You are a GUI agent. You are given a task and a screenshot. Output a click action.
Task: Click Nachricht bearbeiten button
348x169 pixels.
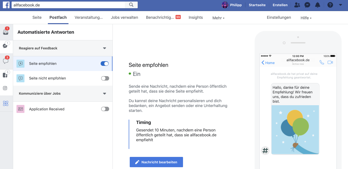click(x=156, y=162)
